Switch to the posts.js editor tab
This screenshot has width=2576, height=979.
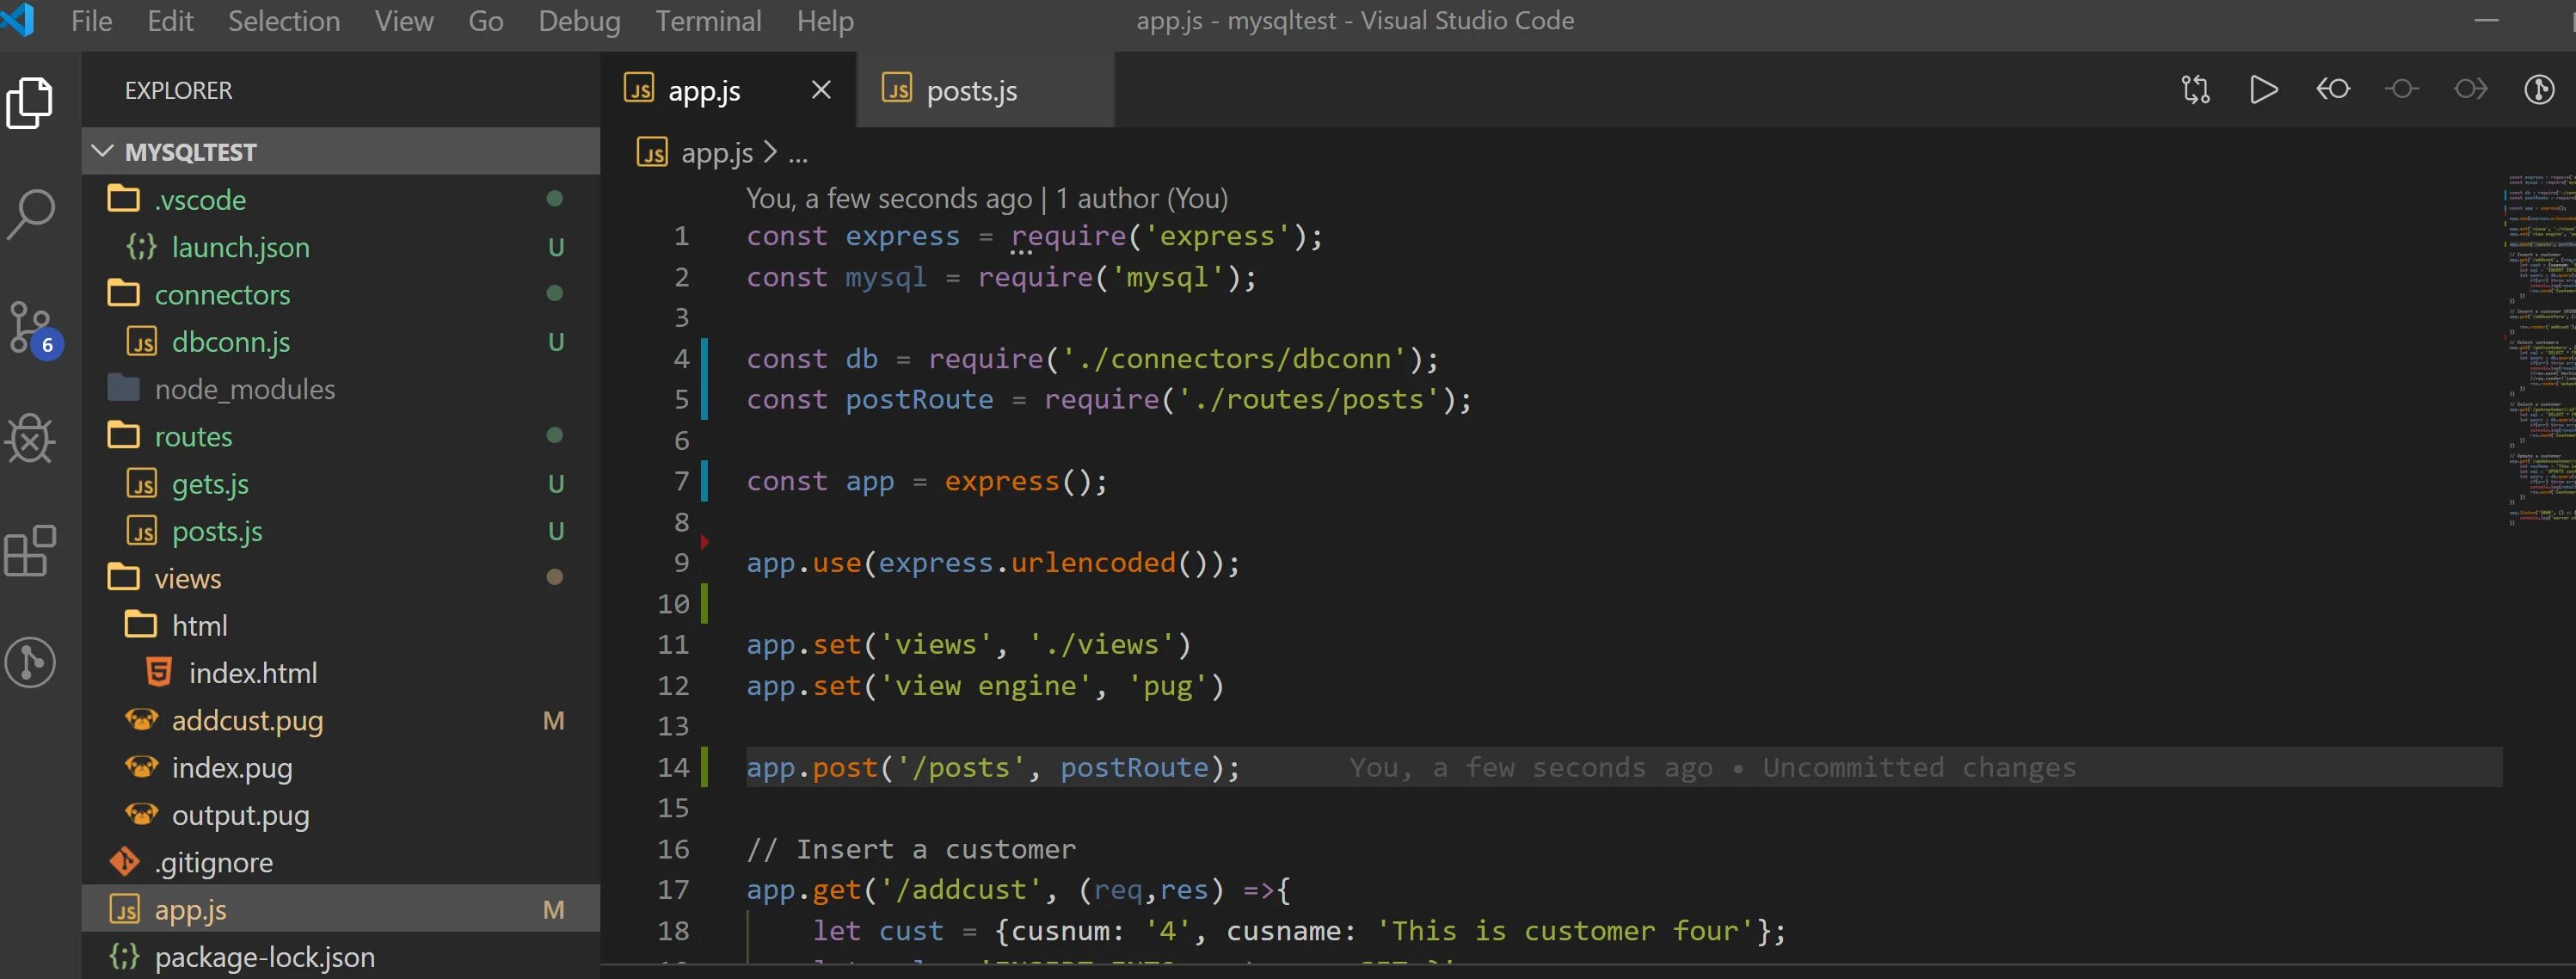point(970,91)
